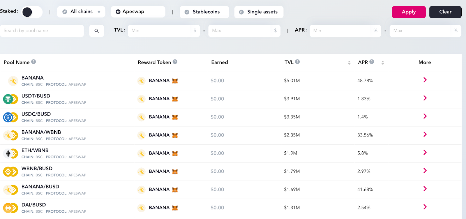Screen dimensions: 466x219
Task: Sort the table by TVL arrows
Action: [x=349, y=62]
